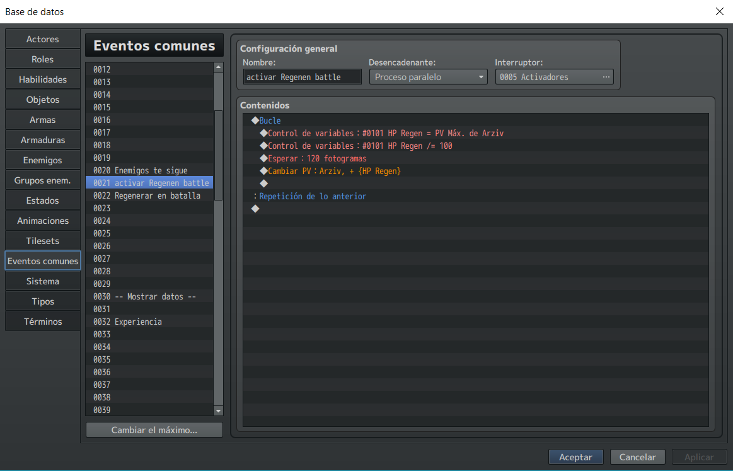733x471 pixels.
Task: Switch to the Objetos tab
Action: coord(42,99)
